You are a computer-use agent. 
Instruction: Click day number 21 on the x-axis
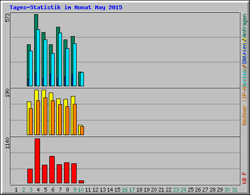tap(161, 190)
